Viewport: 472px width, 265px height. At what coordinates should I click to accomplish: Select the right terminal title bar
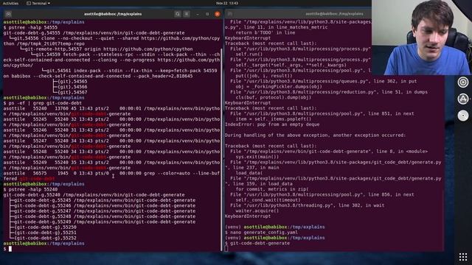coord(334,14)
